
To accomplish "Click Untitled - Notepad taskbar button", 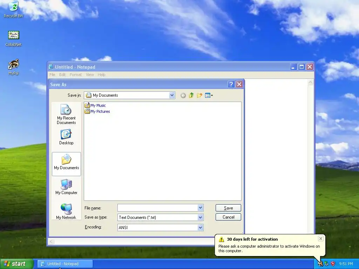I will click(65, 264).
